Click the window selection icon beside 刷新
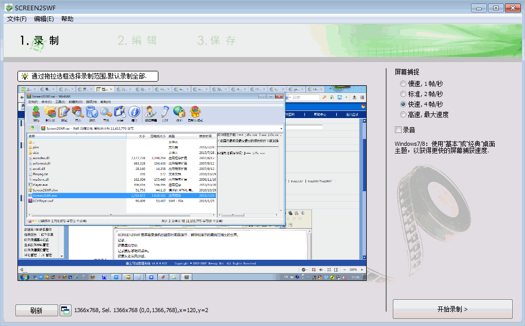Viewport: 525px width, 326px height. click(x=66, y=310)
